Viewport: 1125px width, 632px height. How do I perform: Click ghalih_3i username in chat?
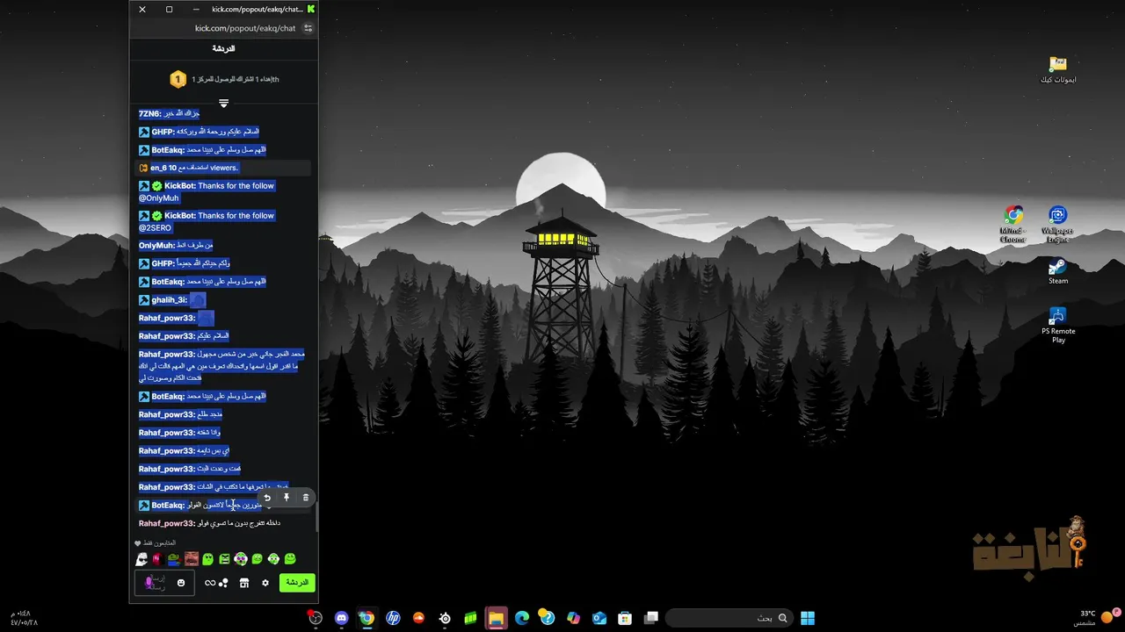169,300
